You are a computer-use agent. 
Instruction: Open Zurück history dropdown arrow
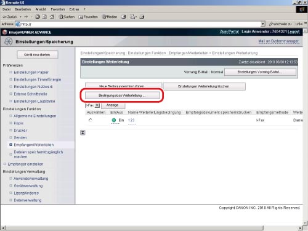coord(21,17)
